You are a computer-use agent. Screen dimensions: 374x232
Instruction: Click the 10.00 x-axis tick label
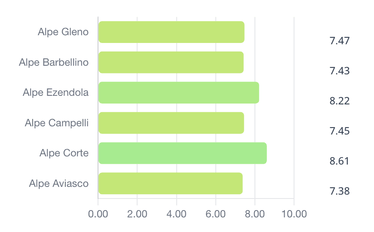[x=294, y=214]
